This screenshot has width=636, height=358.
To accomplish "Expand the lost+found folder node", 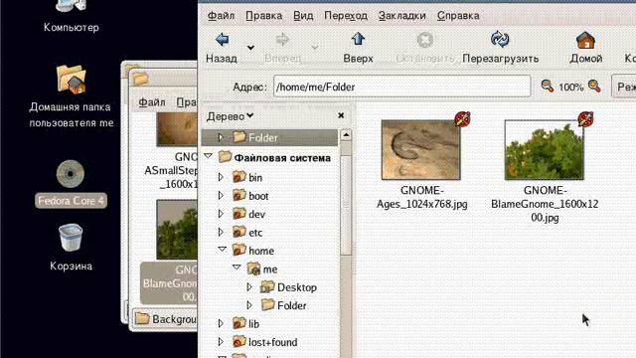I will (x=221, y=342).
